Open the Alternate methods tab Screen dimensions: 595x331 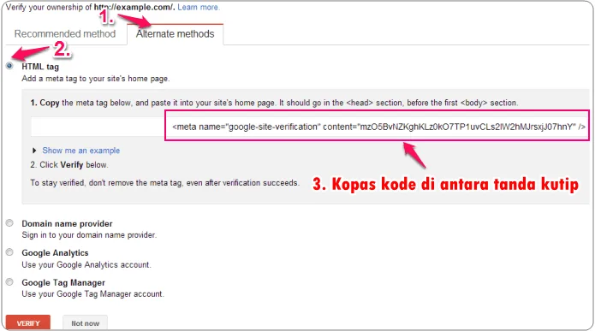[175, 34]
